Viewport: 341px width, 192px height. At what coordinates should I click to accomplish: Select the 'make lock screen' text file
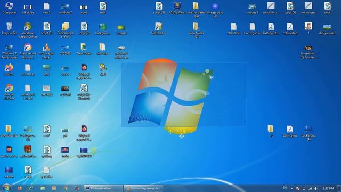(28, 92)
